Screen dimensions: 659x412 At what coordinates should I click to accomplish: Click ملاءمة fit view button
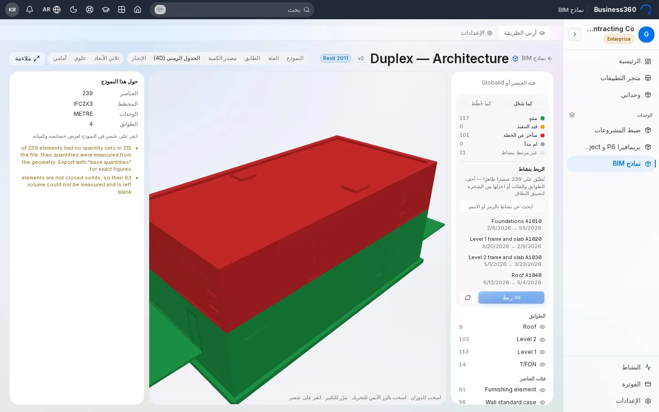pos(27,59)
